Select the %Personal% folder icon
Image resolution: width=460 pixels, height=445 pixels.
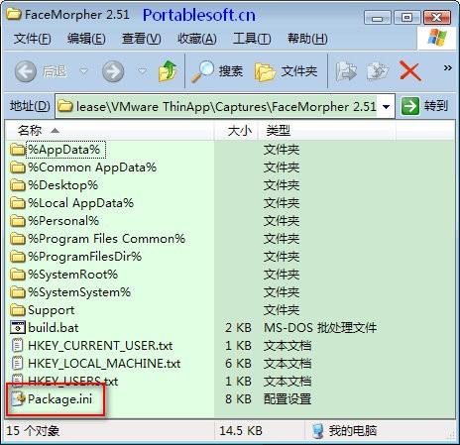[x=18, y=221]
